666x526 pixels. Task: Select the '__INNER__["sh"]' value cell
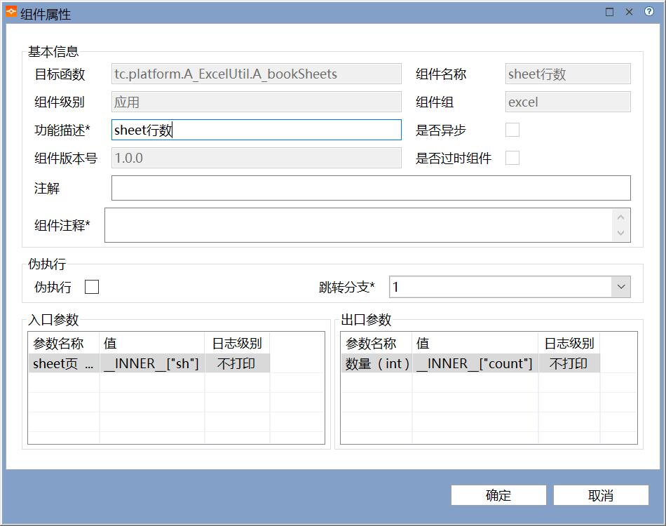tap(152, 363)
